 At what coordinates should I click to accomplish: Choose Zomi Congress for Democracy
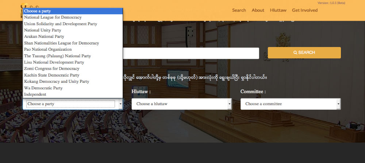pos(51,69)
